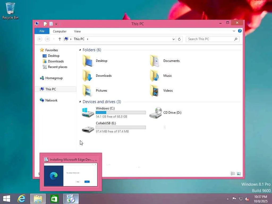Show hidden tray icons arrow
272x204 pixels.
228,199
